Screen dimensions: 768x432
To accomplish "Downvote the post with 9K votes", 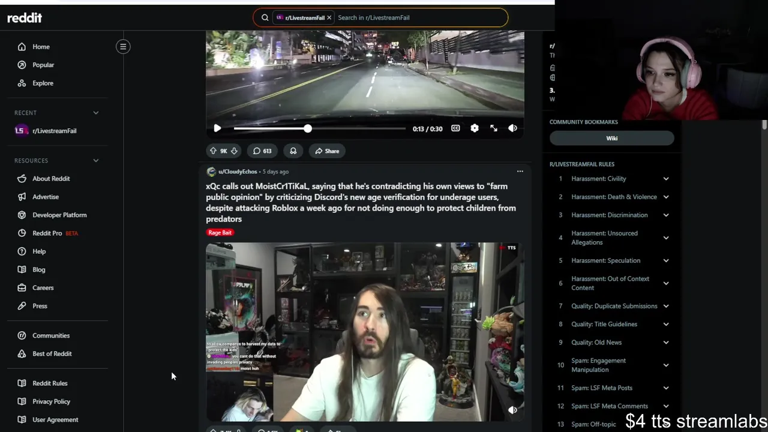I will click(x=234, y=151).
